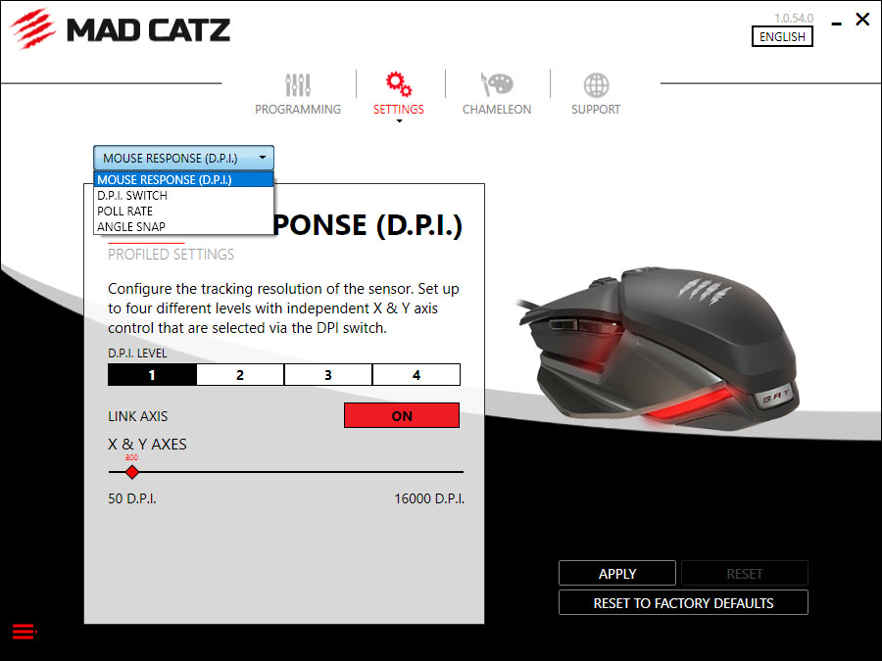Click the red hamburger menu icon
This screenshot has height=661, width=882.
pyautogui.click(x=24, y=632)
